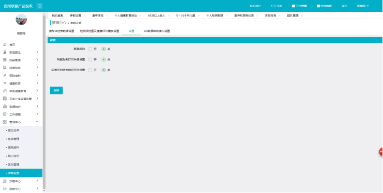Expand the 家庭医生 sidebar menu
The height and width of the screenshot is (193, 383).
37,52
